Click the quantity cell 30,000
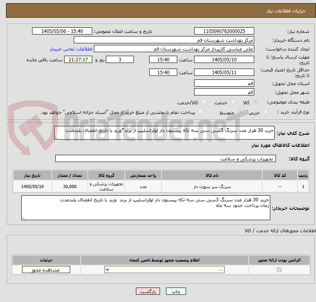 (x=70, y=186)
